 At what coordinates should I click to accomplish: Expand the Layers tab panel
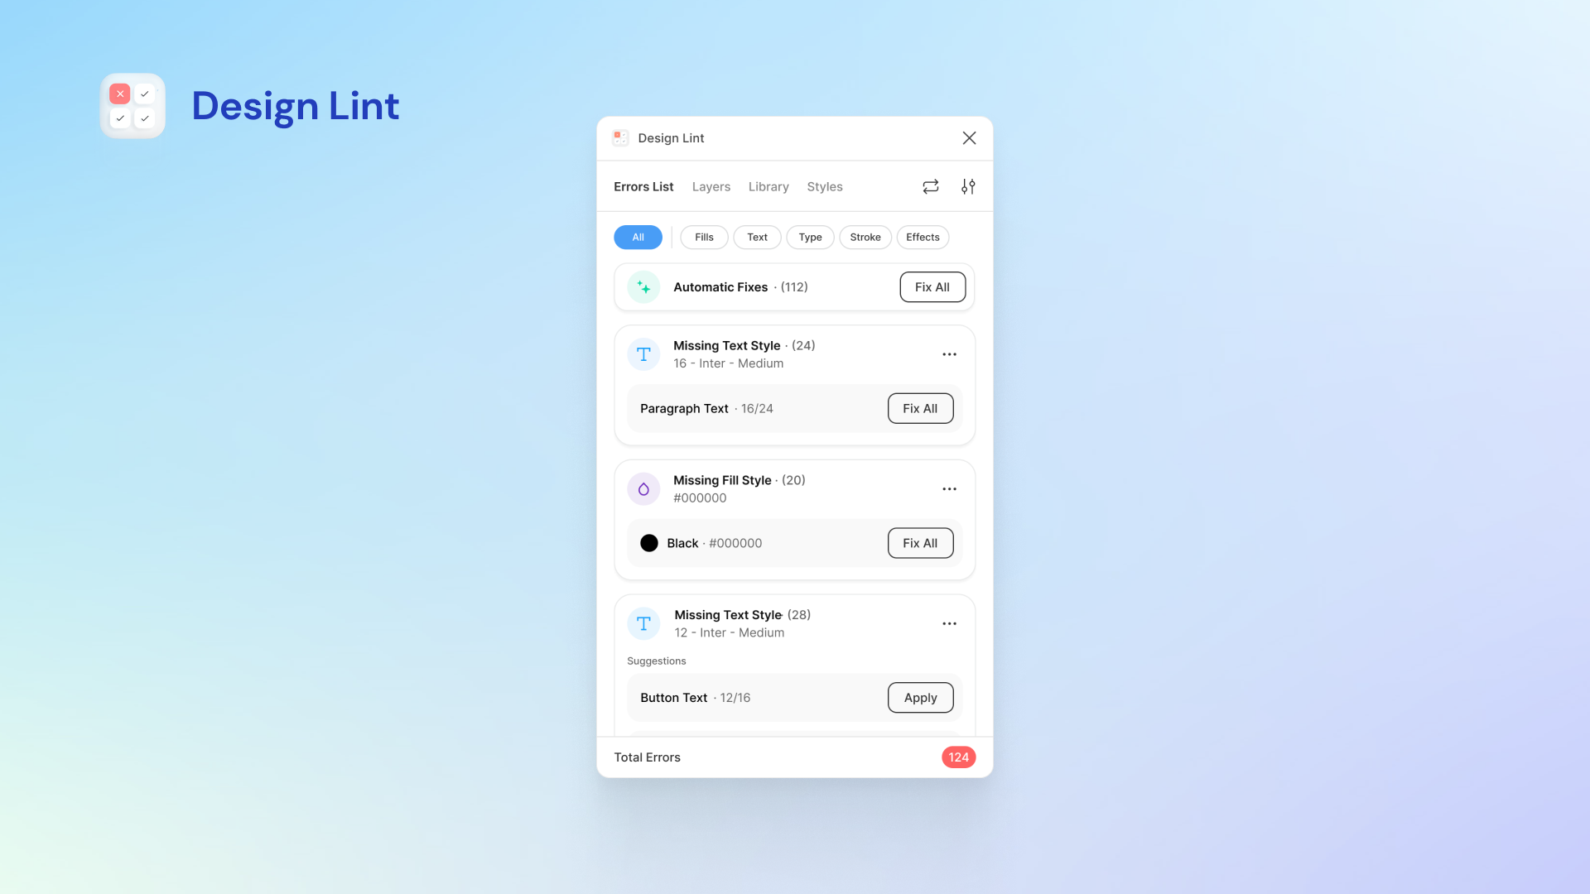point(711,185)
